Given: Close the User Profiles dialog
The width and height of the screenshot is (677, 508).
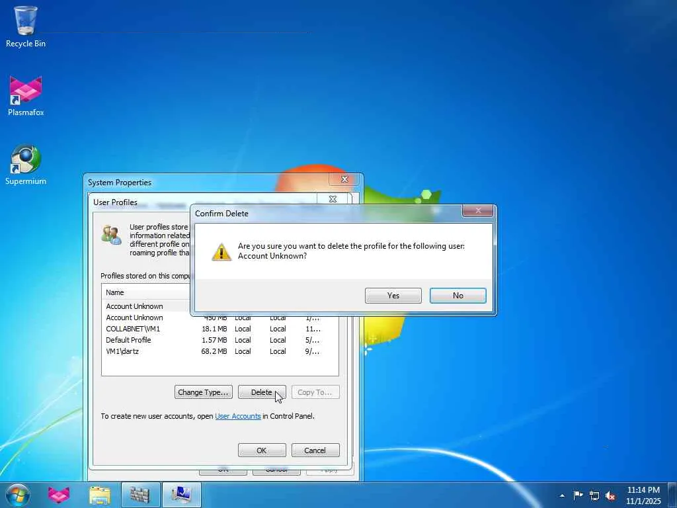Looking at the screenshot, I should (333, 199).
